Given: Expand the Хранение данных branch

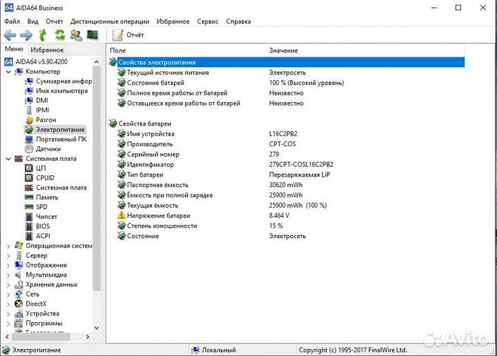Looking at the screenshot, I should (x=8, y=285).
